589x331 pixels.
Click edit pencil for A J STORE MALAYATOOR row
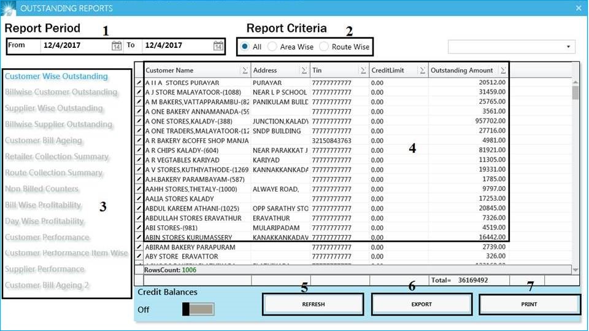(139, 92)
